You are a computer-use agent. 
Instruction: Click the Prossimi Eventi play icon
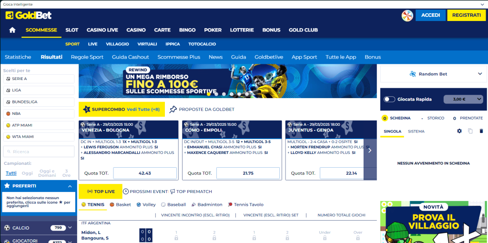(x=126, y=192)
